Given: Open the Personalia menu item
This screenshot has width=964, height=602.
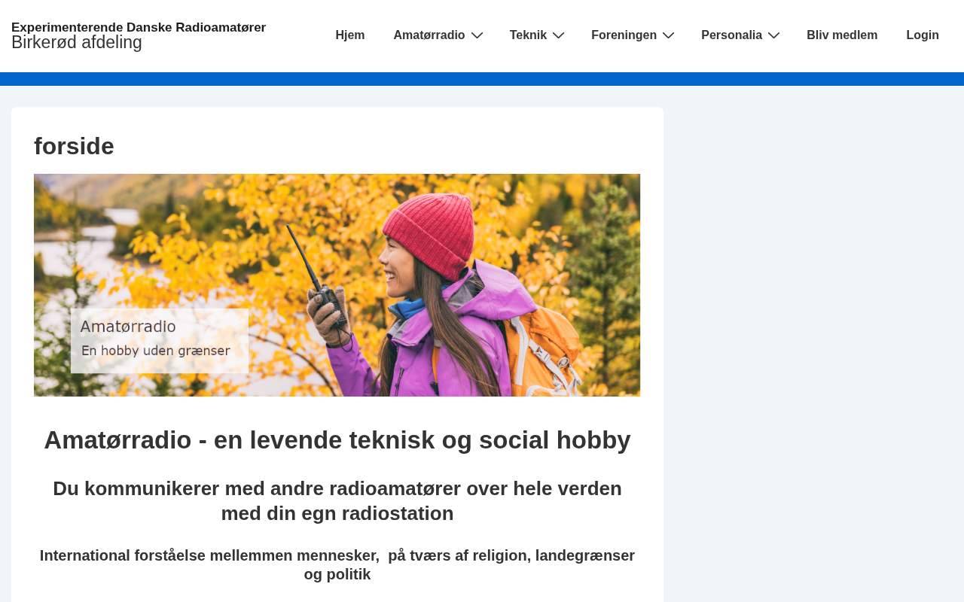Looking at the screenshot, I should [x=731, y=35].
